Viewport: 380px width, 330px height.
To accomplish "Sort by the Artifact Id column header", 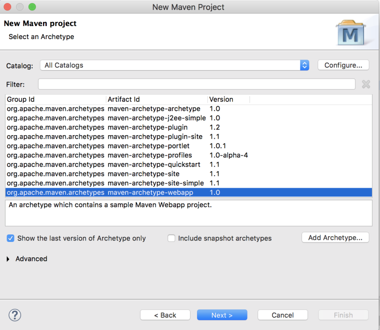I will [x=157, y=99].
